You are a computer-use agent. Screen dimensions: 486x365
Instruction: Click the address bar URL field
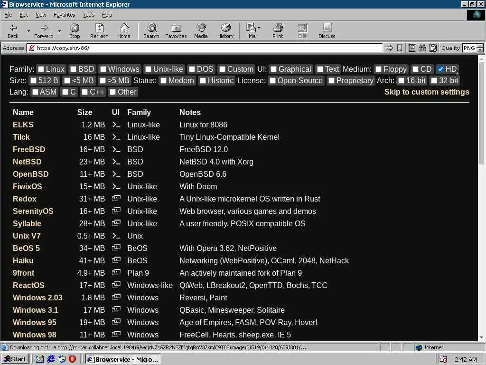tap(205, 48)
